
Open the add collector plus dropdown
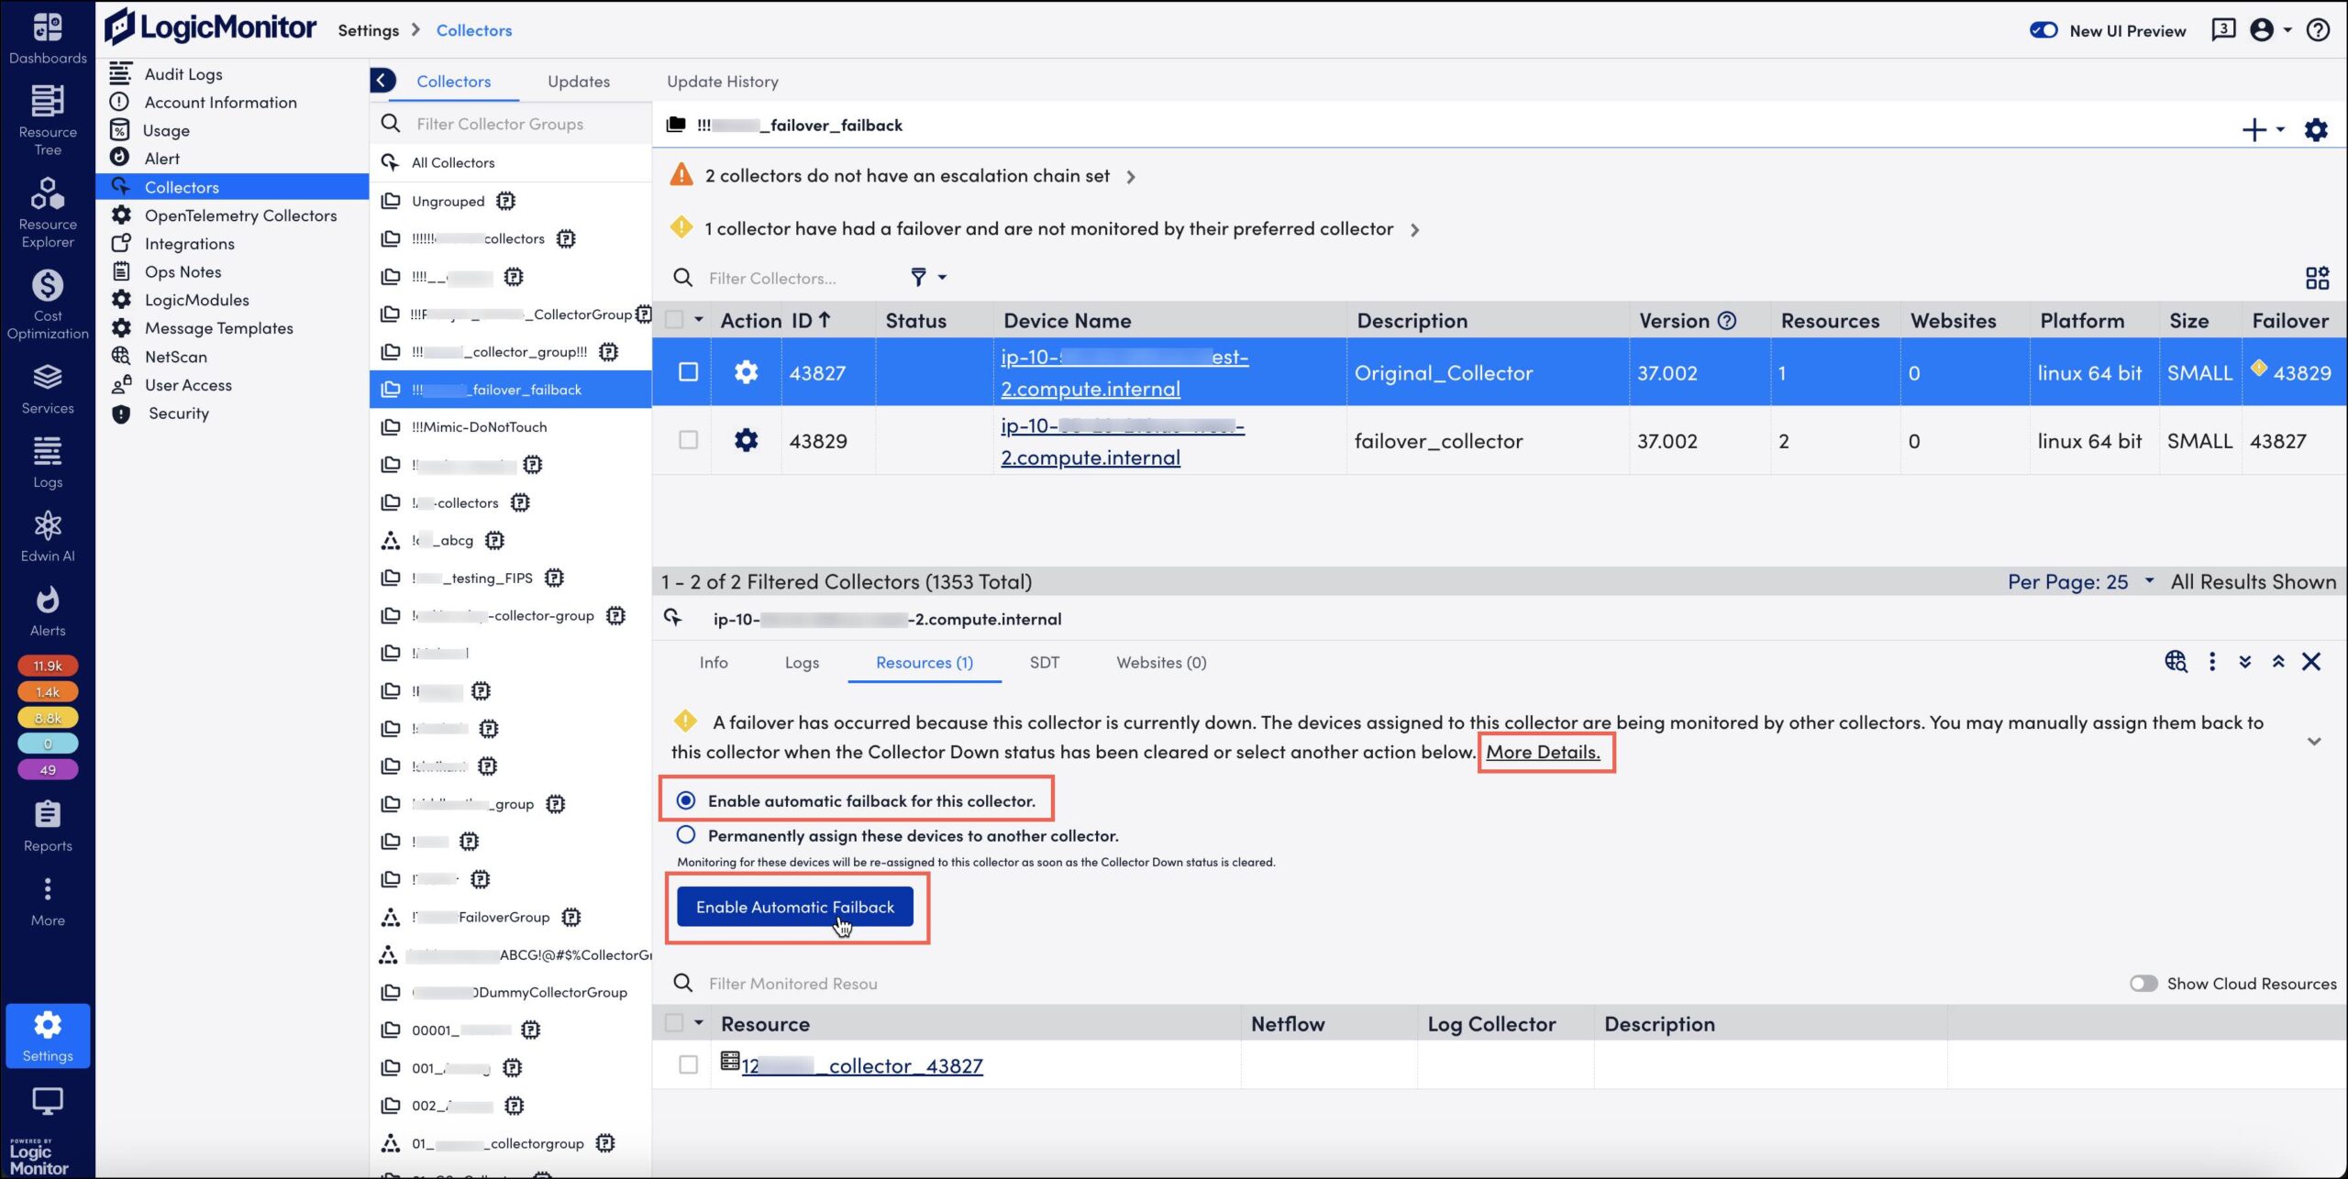2263,130
